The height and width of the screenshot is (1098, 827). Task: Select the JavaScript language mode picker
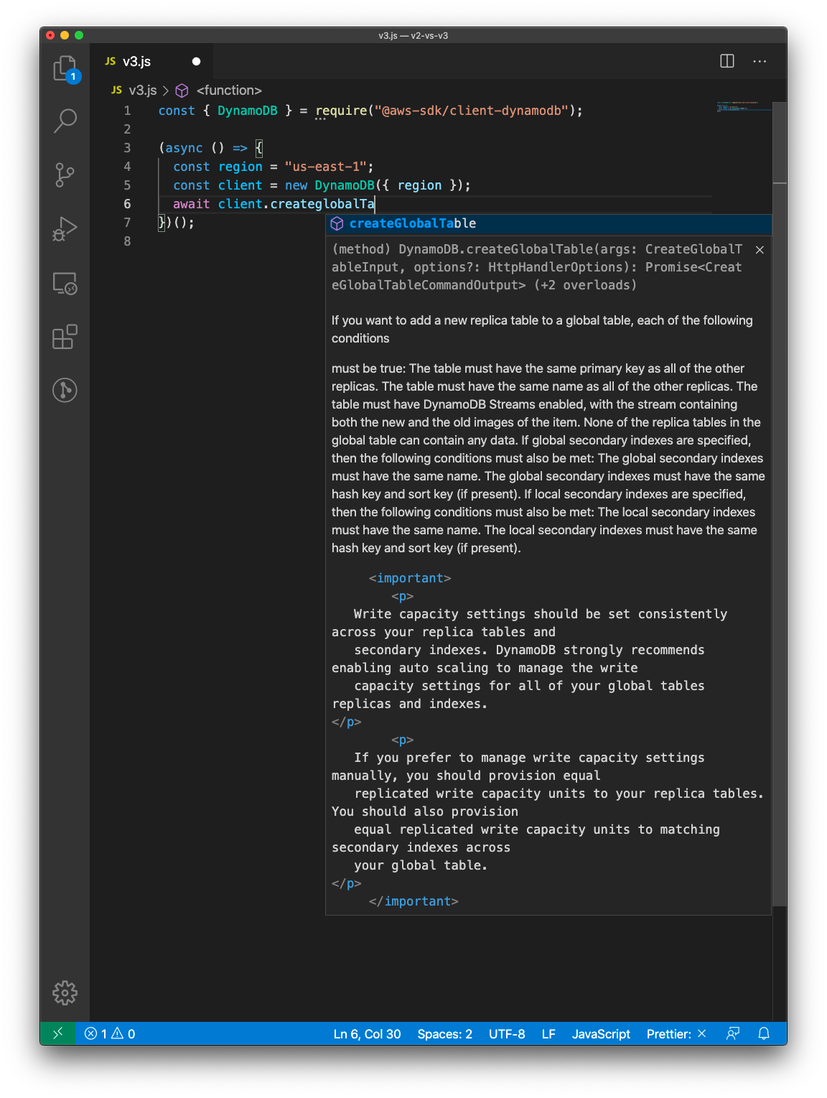point(601,1034)
